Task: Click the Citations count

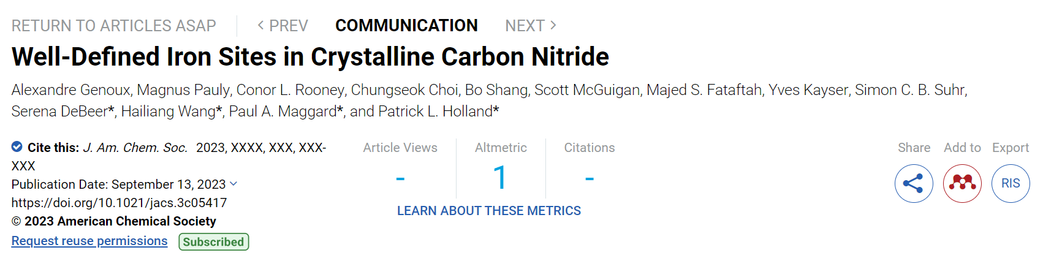Action: (x=590, y=179)
